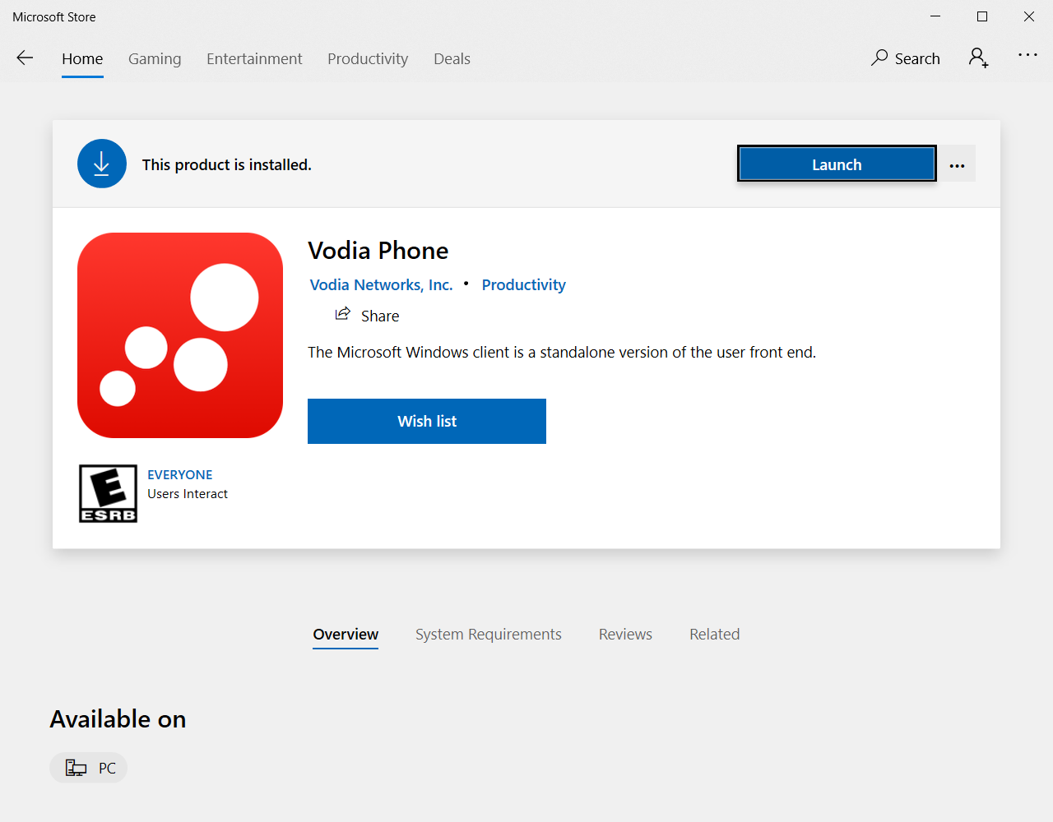Click the app description sentence
1053x822 pixels.
tap(562, 352)
